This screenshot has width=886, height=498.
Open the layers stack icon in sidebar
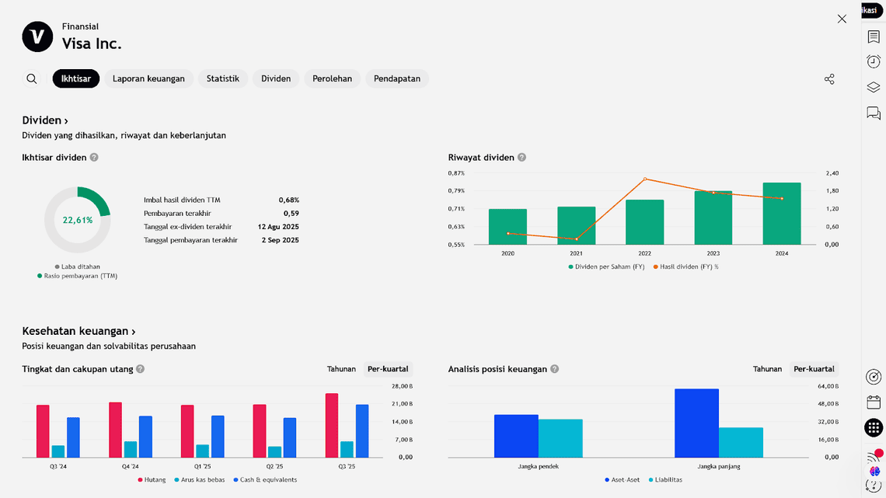tap(874, 88)
